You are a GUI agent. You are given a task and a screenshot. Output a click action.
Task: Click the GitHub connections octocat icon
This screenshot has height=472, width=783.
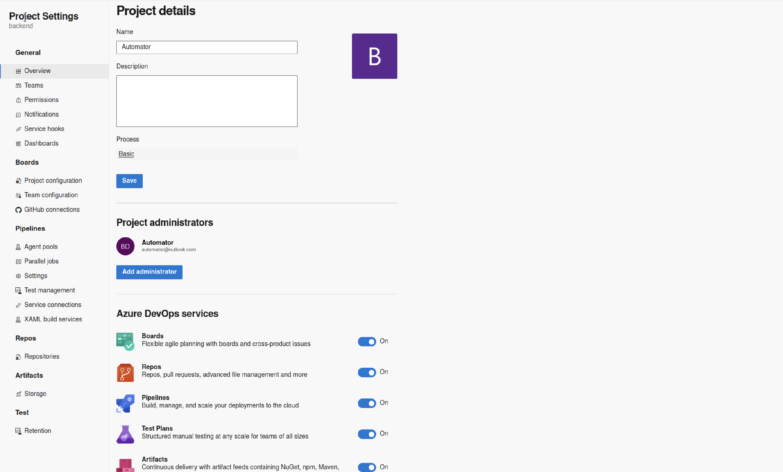click(x=18, y=210)
